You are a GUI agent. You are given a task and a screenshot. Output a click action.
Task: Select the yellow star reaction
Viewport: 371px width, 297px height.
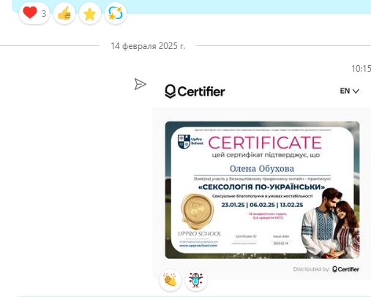coord(90,13)
